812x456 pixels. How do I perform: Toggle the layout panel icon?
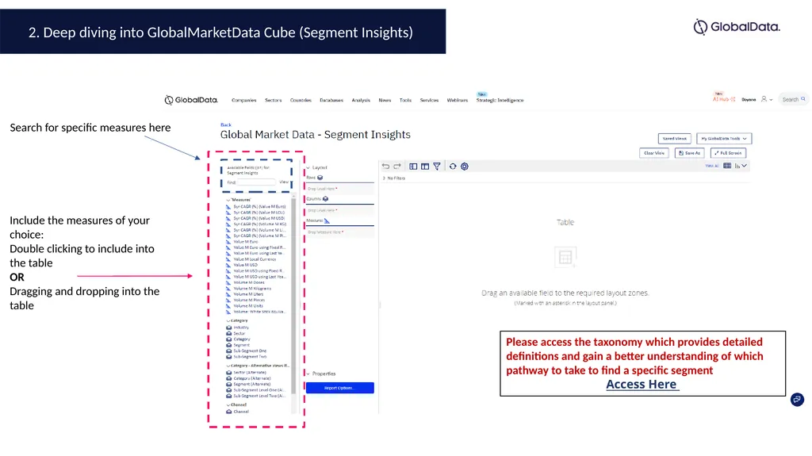(x=425, y=167)
